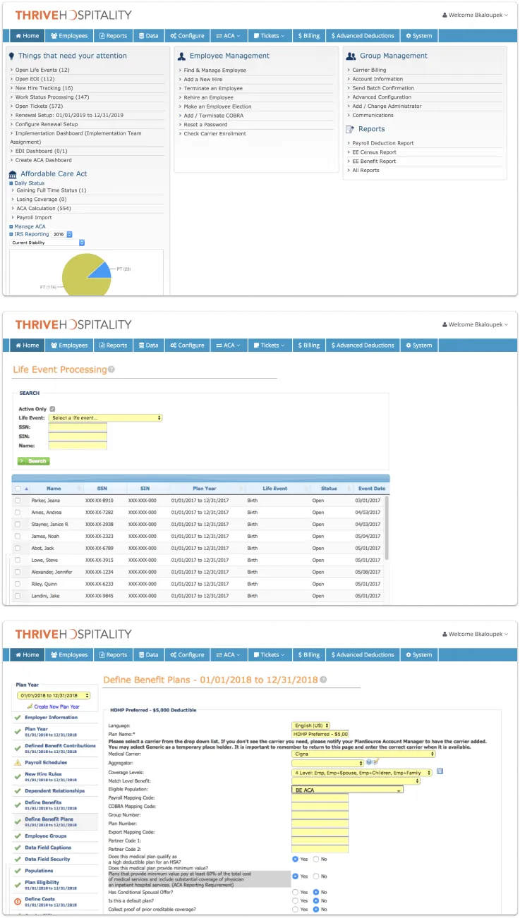Open the help icon beside Define Benefit Plans title
This screenshot has height=918, width=520.
[x=323, y=680]
